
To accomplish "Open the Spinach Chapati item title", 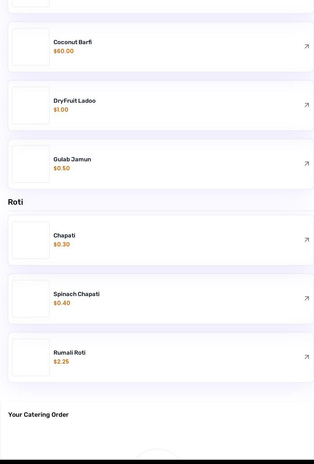I will [77, 294].
